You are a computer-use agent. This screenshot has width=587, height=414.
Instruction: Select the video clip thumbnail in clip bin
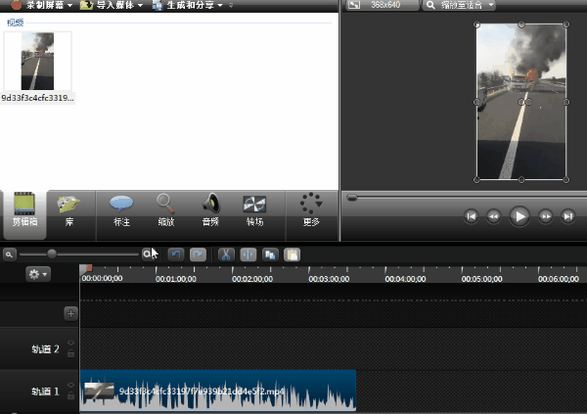[37, 61]
